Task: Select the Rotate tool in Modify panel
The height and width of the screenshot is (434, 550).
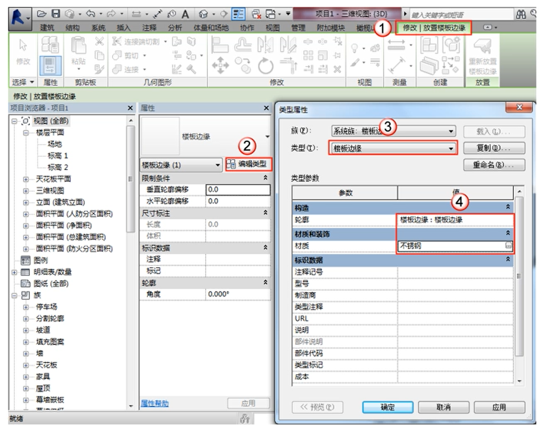Action: pos(266,65)
